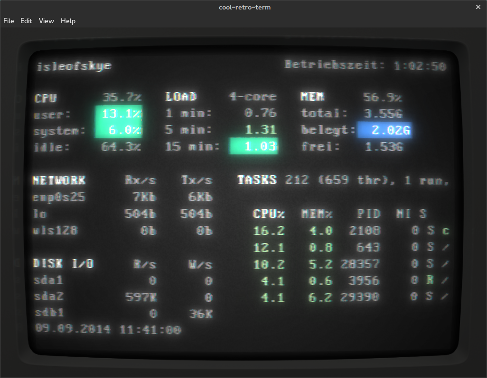Open the File menu
The width and height of the screenshot is (487, 378).
[x=9, y=21]
